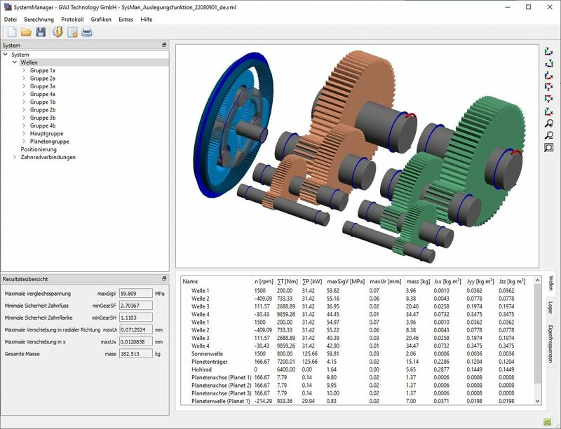Undock the System panel with its float icon

pyautogui.click(x=164, y=45)
